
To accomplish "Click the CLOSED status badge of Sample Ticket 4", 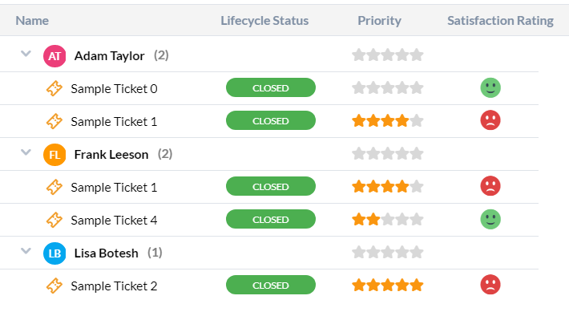I will tap(271, 219).
